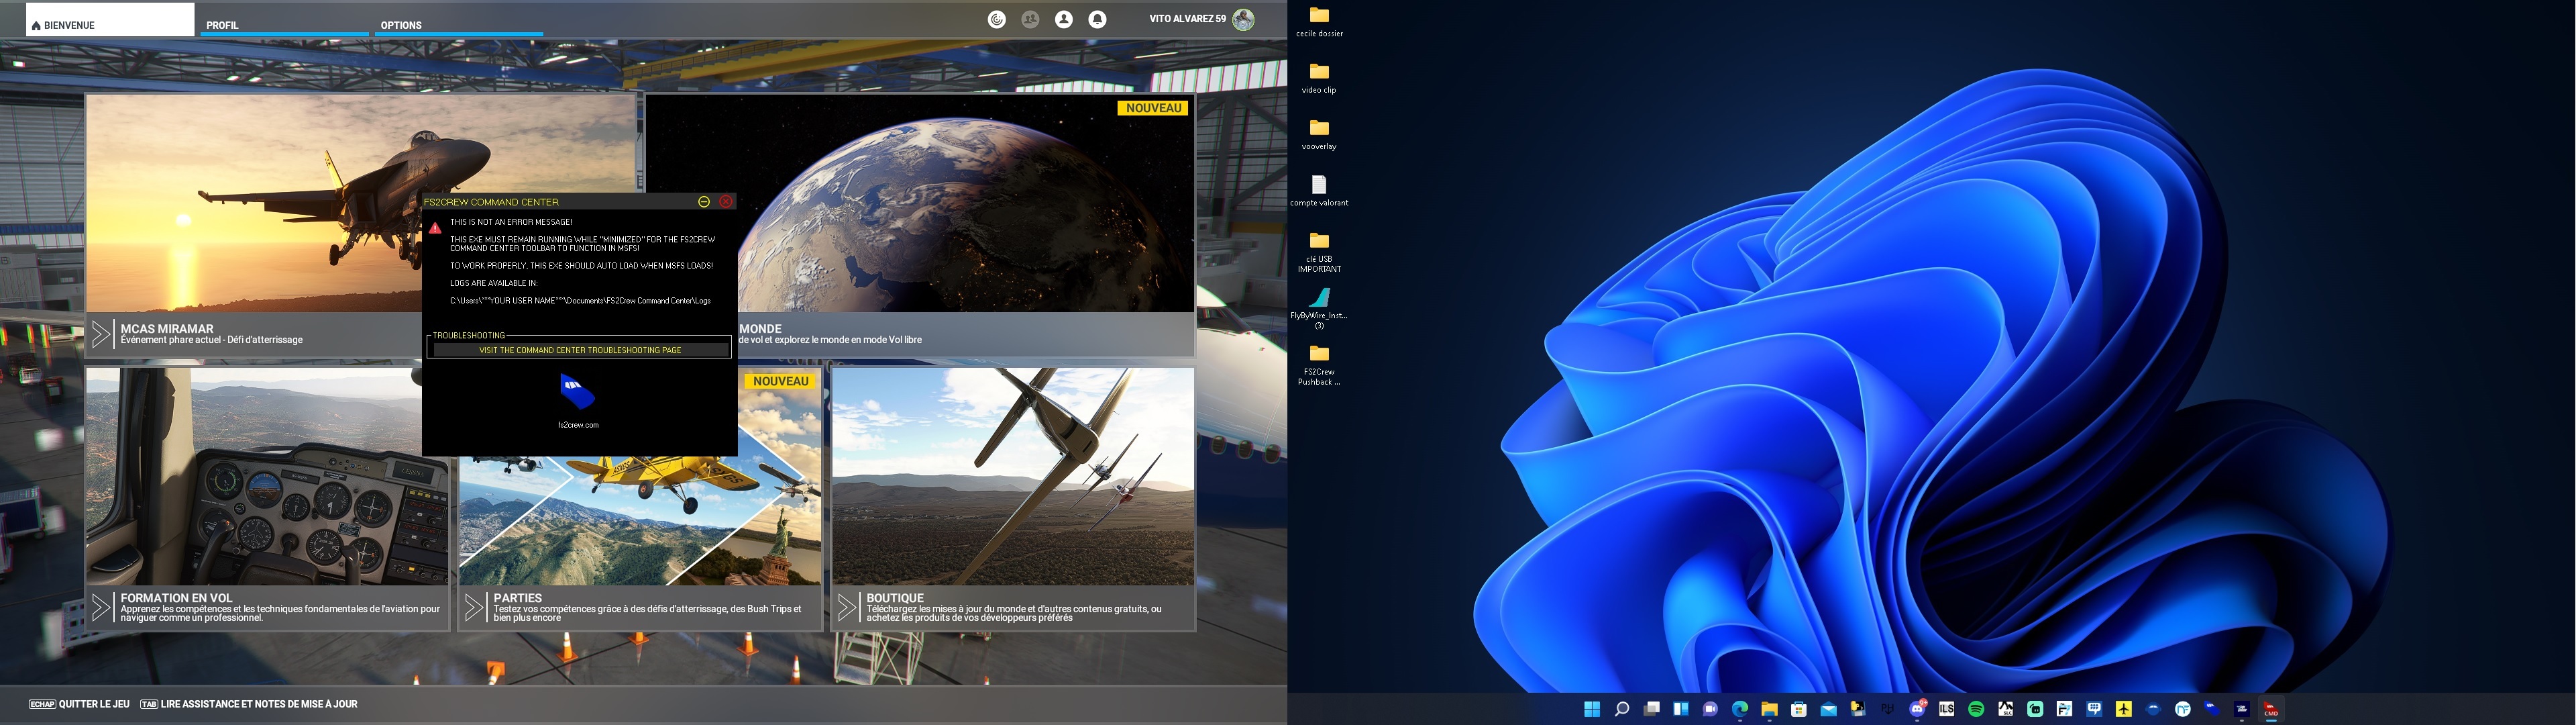Open the Windows Start menu
Screen dimensions: 2576x725
1592,709
